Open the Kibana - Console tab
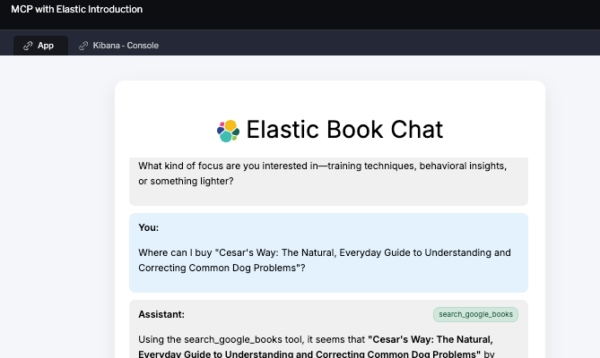 pos(118,46)
